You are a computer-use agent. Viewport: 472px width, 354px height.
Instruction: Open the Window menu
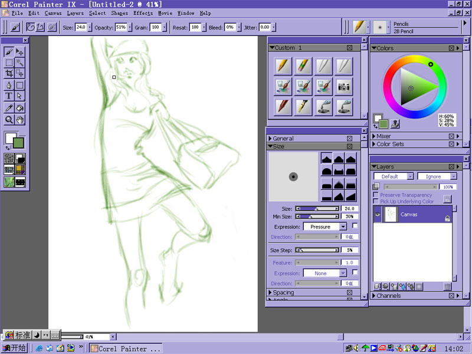186,13
